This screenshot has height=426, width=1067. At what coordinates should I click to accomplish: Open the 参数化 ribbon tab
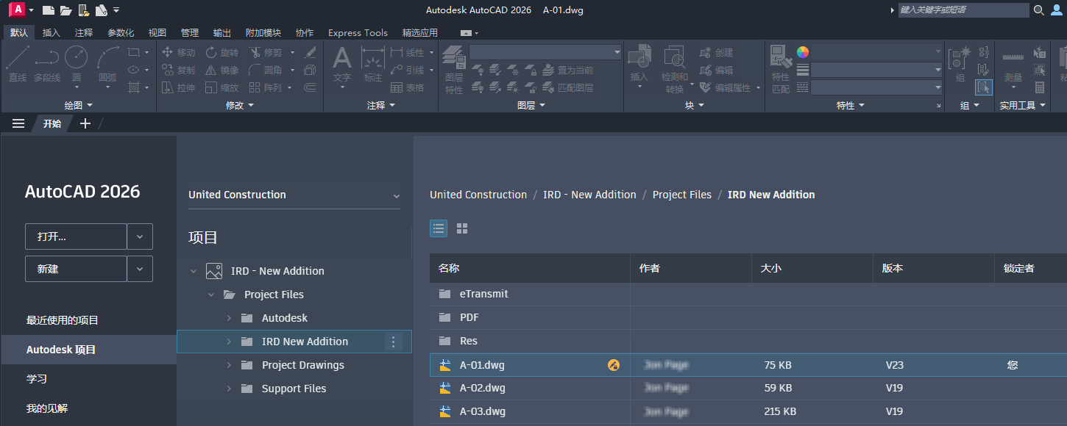pos(121,32)
